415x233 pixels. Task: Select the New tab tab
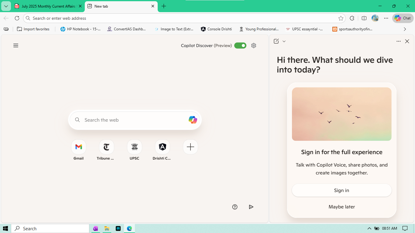121,6
